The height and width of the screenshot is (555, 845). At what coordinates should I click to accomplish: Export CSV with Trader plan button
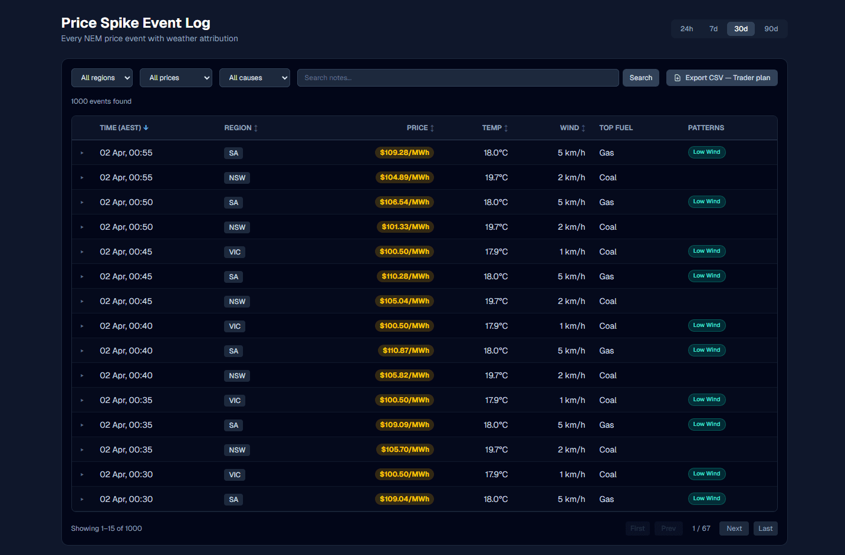point(722,78)
